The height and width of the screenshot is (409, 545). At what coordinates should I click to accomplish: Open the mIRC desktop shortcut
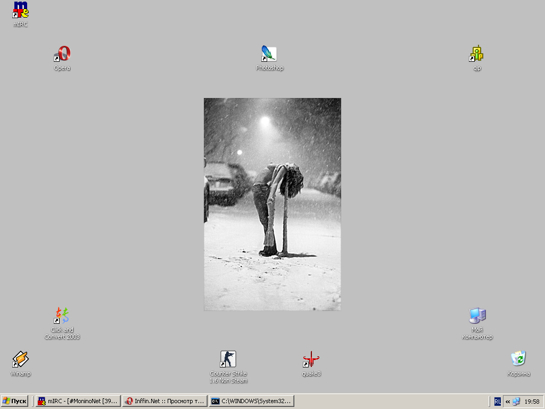tap(20, 11)
